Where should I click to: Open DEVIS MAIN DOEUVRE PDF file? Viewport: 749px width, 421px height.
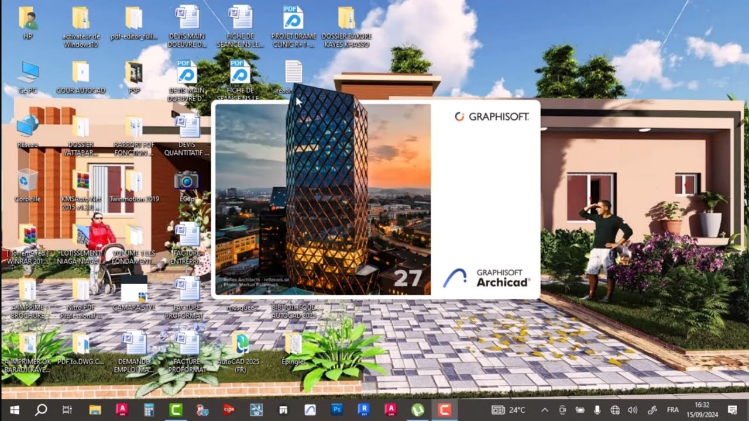point(187,71)
